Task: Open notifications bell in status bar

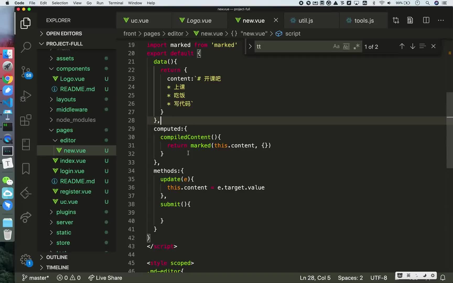Action: coord(443,278)
